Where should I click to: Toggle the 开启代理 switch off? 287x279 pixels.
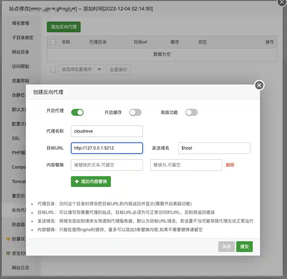(x=77, y=113)
